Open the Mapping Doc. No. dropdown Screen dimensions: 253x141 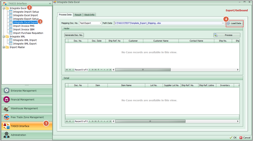pos(100,23)
